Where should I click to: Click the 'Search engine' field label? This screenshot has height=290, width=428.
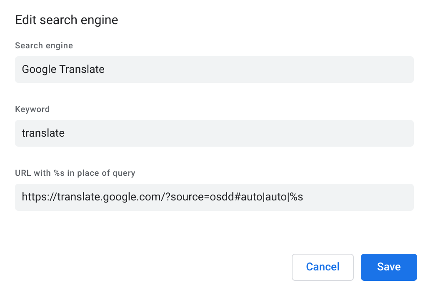[44, 46]
